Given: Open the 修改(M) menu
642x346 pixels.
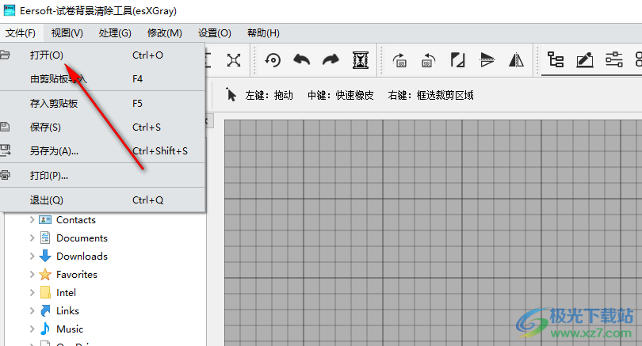Looking at the screenshot, I should pyautogui.click(x=165, y=33).
